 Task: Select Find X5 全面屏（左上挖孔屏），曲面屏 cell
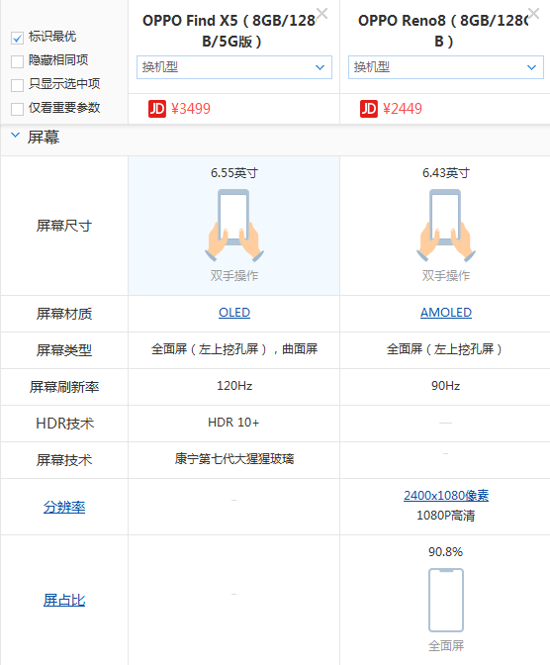(234, 349)
